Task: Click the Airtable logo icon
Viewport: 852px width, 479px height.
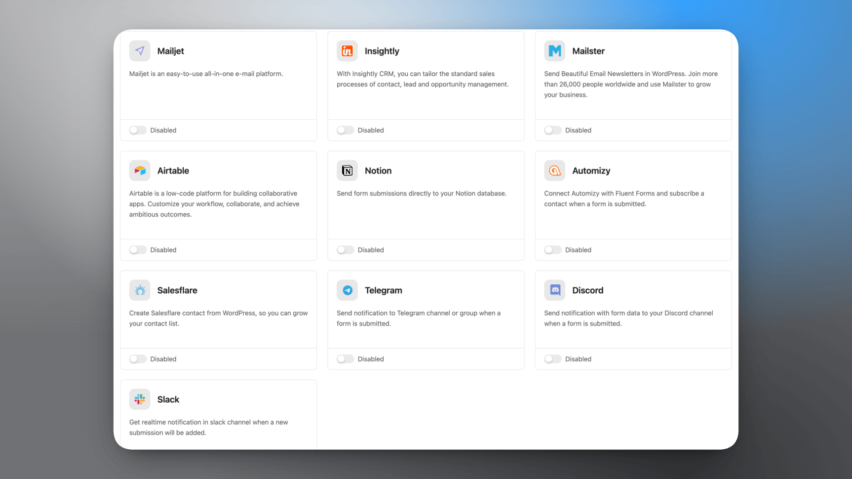Action: click(140, 171)
